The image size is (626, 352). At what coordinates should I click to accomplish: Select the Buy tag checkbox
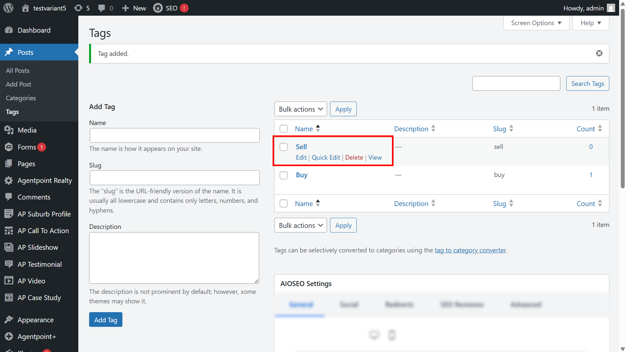click(284, 175)
